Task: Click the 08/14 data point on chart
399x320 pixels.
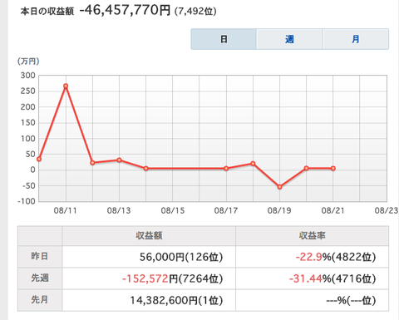Action: (x=146, y=169)
